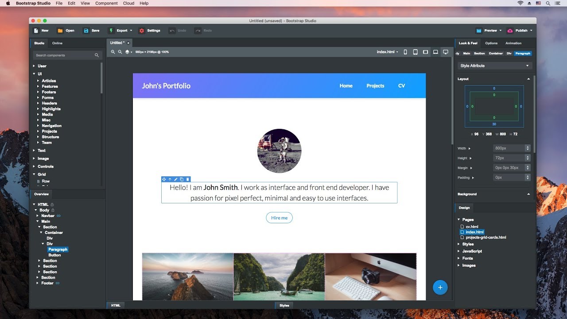Click the link icon next to Navbar

[x=58, y=216]
